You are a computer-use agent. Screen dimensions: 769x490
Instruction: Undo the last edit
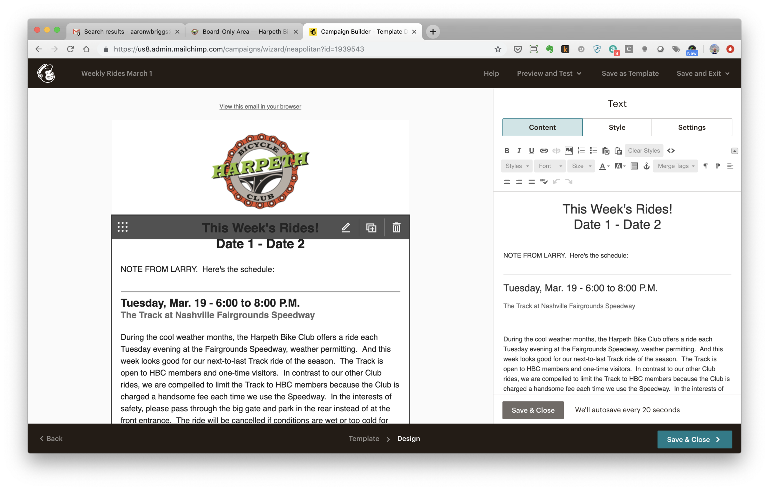(556, 181)
